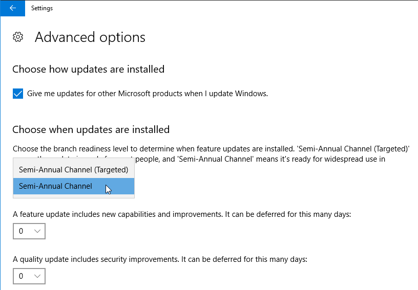
Task: Select the highlighted Semi-Annual Channel option
Action: (x=74, y=186)
